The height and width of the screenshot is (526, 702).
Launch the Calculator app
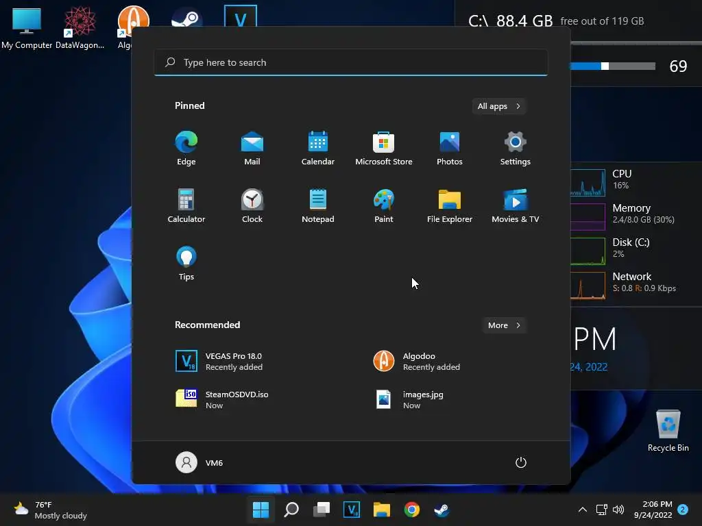(186, 205)
